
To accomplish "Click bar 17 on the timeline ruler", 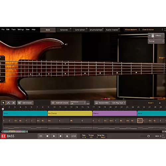I will click(94, 107).
